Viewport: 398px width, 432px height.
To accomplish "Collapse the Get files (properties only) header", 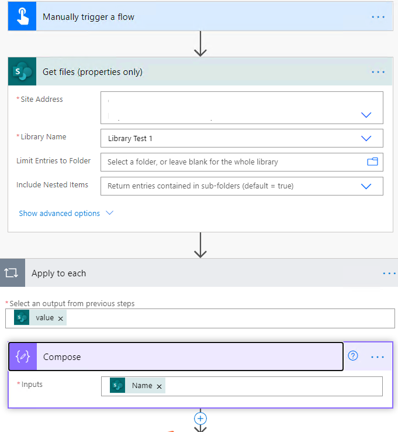I will click(x=200, y=71).
